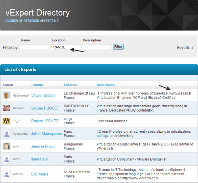Click the username Mousqueton in Auteur column
Screen dimensions: 198x183
pyautogui.click(x=21, y=134)
